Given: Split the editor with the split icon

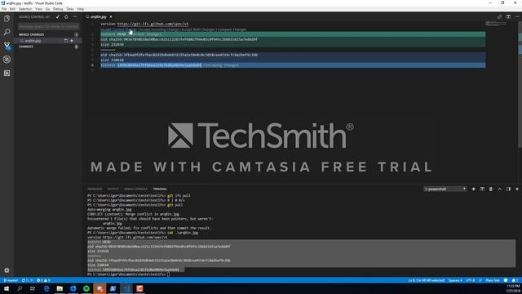Looking at the screenshot, I should pos(508,16).
